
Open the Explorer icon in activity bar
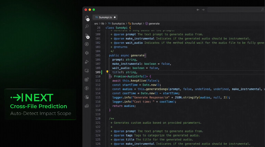point(87,18)
